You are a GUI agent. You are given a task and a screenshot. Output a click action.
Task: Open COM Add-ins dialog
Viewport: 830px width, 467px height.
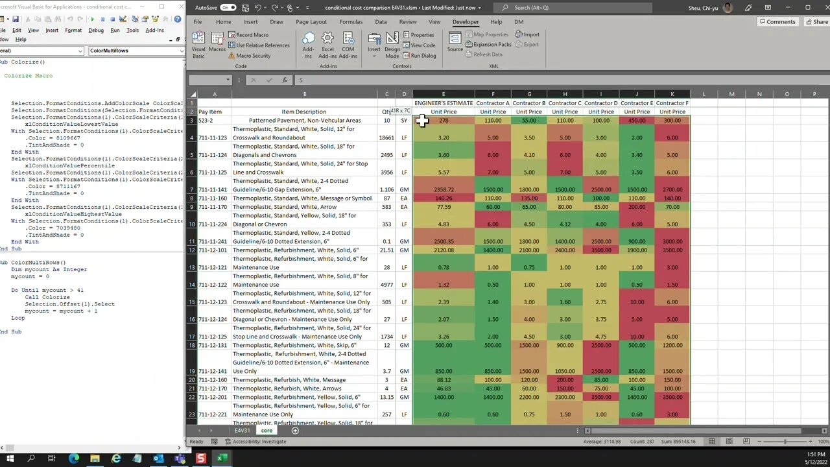(x=348, y=45)
